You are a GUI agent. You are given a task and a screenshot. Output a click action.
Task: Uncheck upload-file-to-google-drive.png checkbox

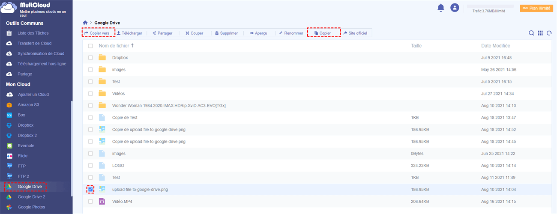coord(90,189)
